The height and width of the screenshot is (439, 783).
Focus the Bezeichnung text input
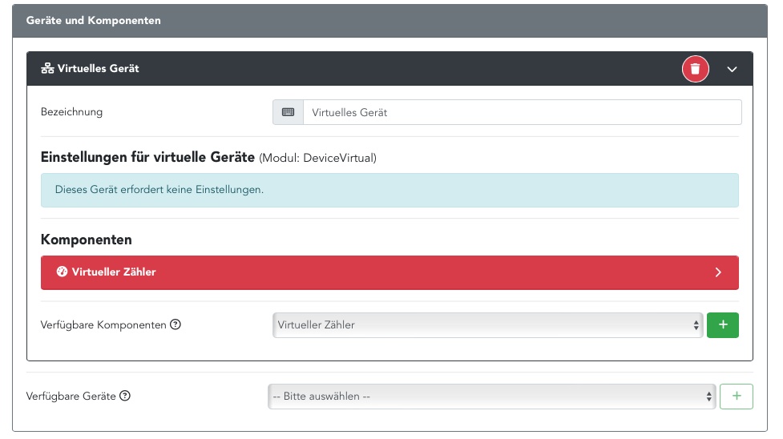(x=521, y=112)
